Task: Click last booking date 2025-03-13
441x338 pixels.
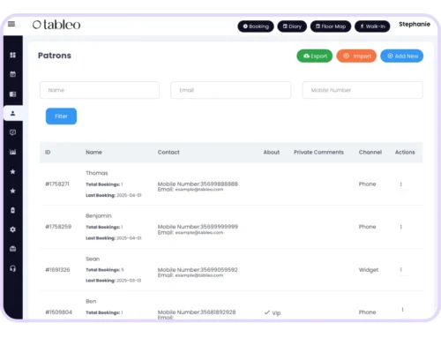Action: [129, 281]
